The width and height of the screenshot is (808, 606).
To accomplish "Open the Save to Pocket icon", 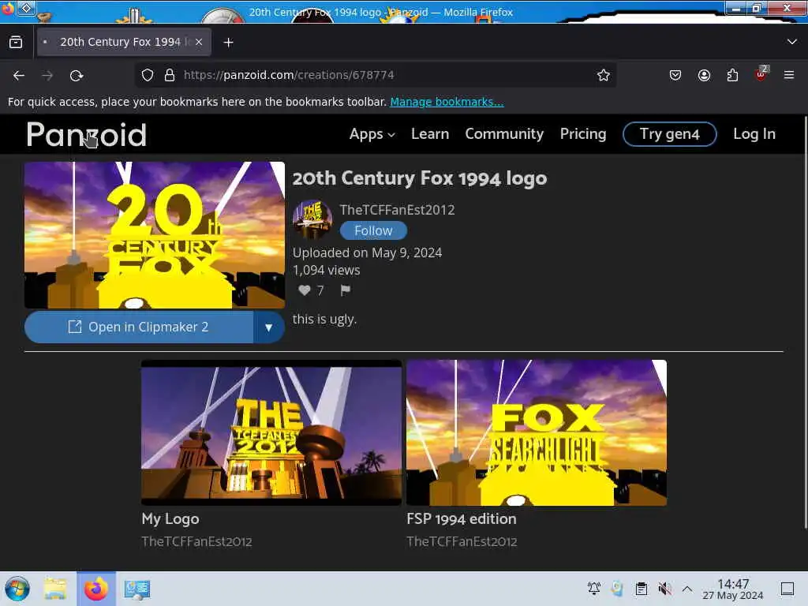I will 675,75.
